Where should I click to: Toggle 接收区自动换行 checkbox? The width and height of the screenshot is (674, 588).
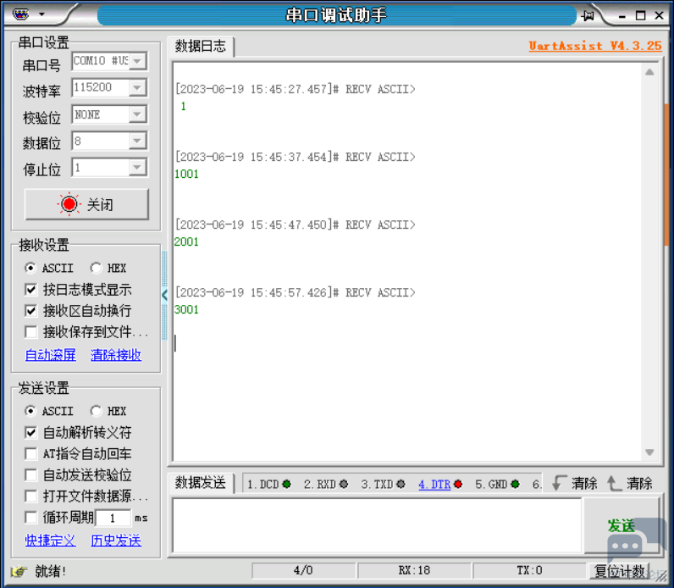click(30, 311)
